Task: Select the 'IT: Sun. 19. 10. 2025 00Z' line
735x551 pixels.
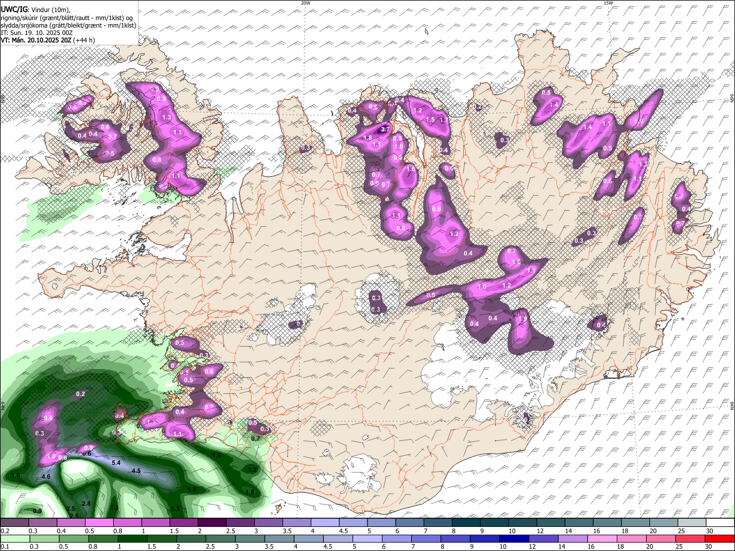Action: [x=37, y=33]
